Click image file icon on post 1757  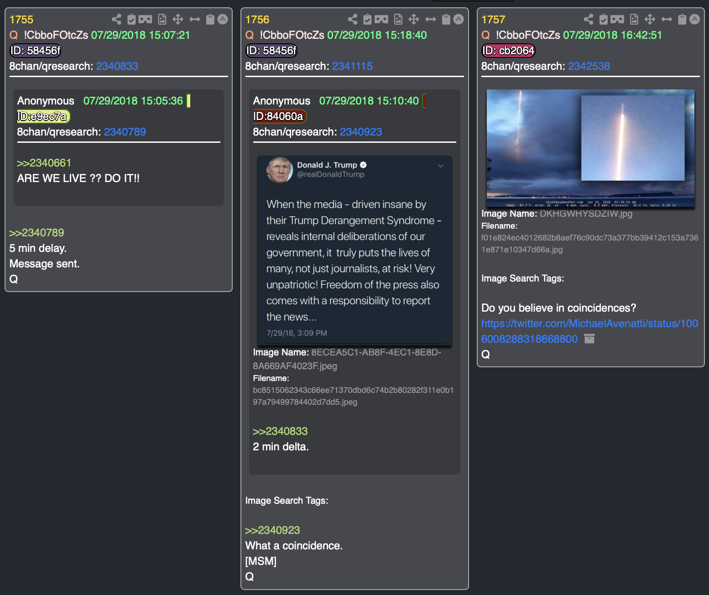[x=634, y=19]
